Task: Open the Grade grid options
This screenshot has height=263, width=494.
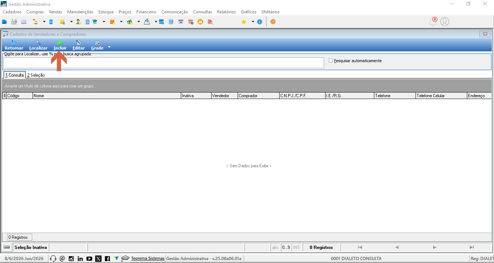Action: pos(97,45)
